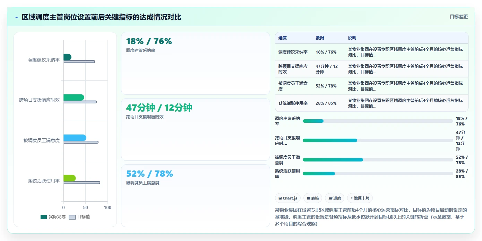Click the 28% / 85% progress value label
This screenshot has width=482, height=241.
point(462,174)
